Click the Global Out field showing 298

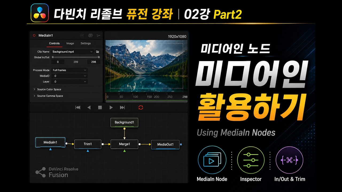click(x=94, y=62)
